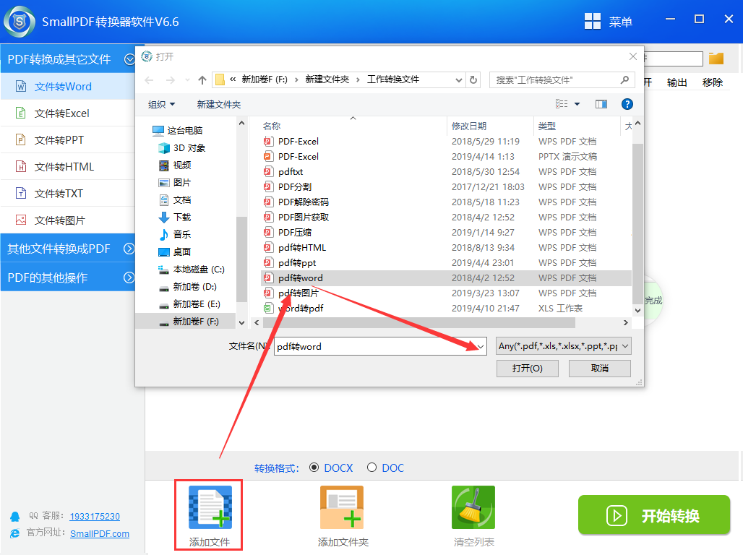Click the file name input field

pyautogui.click(x=375, y=346)
